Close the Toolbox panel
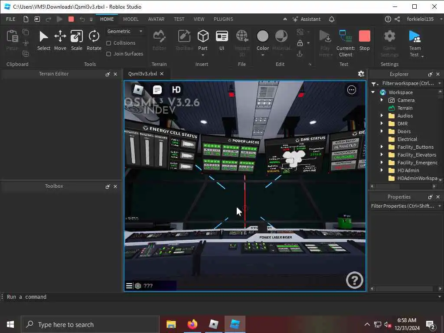 (x=115, y=186)
